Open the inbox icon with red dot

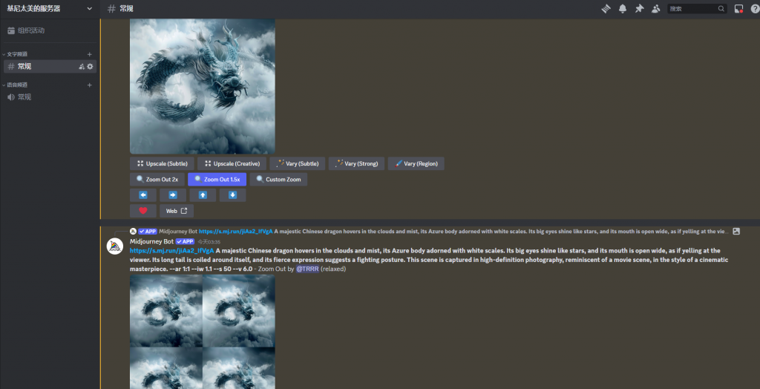[738, 9]
